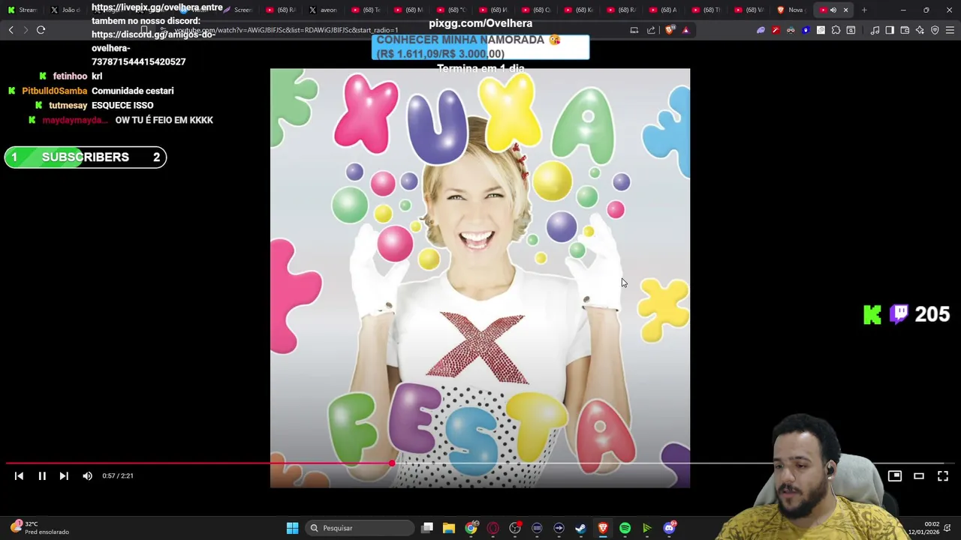The image size is (961, 540).
Task: Click chat username fetinhoo
Action: pos(70,76)
